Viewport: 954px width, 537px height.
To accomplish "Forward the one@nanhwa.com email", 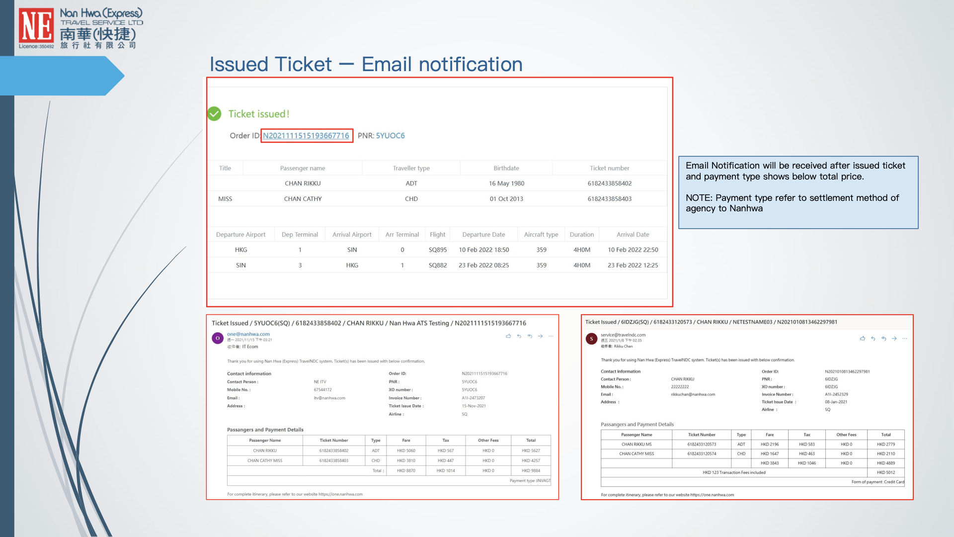I will click(540, 336).
